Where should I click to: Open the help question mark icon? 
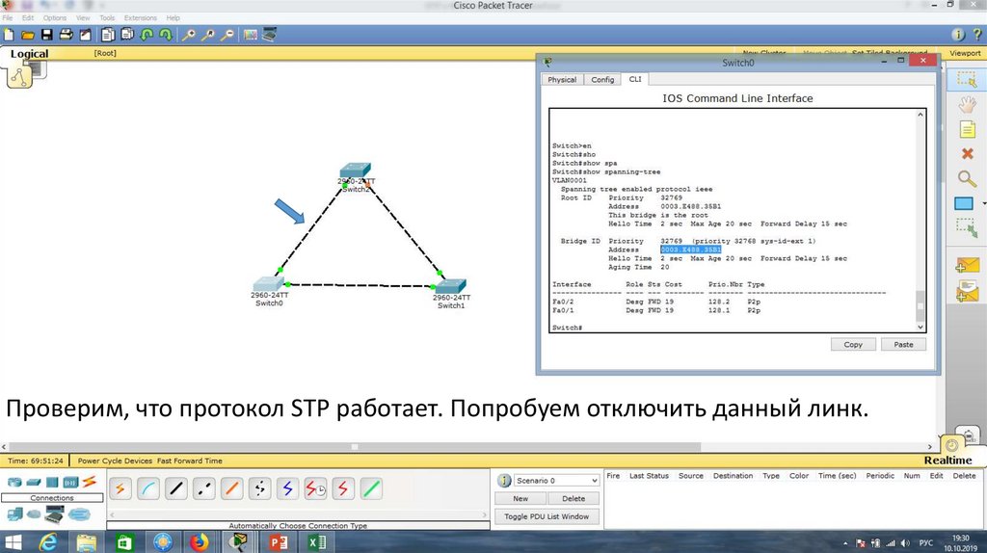click(977, 35)
